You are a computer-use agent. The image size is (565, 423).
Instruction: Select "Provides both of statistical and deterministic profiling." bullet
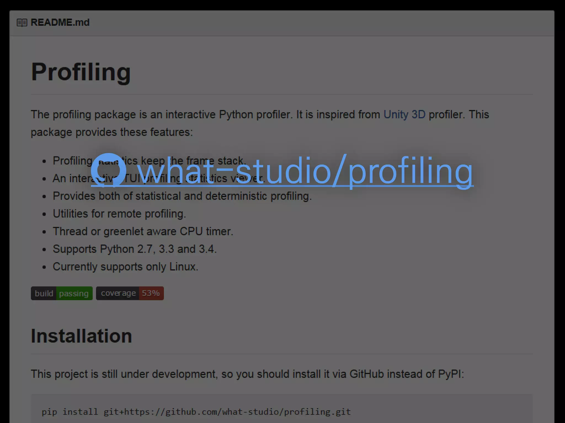[182, 196]
